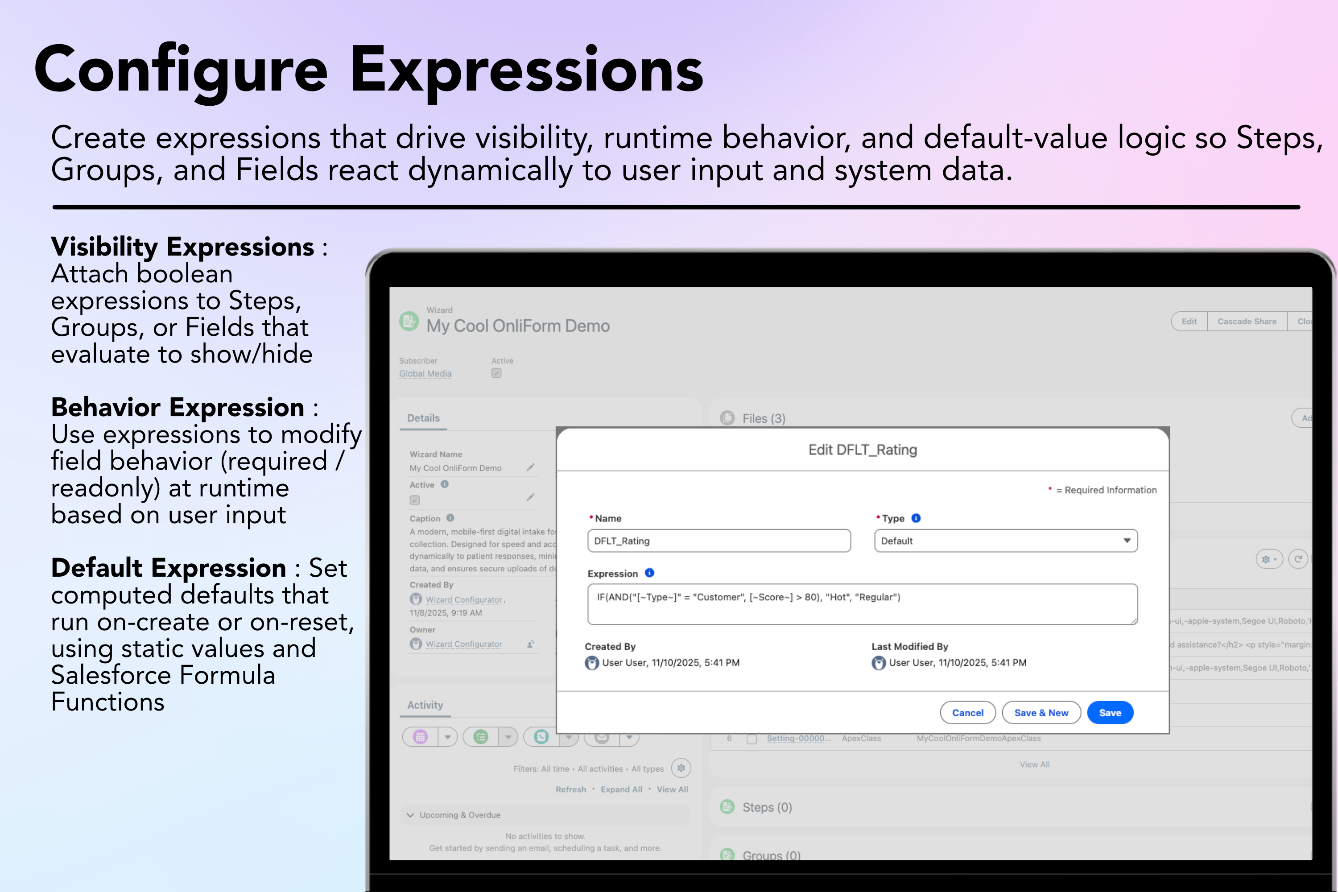Click the 'ApexClass' cell in row 6
Screen dimensions: 1338x892
click(861, 739)
